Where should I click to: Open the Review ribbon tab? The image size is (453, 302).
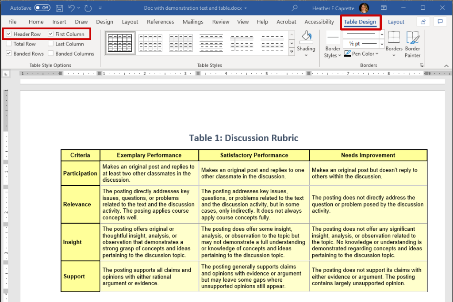click(x=220, y=22)
